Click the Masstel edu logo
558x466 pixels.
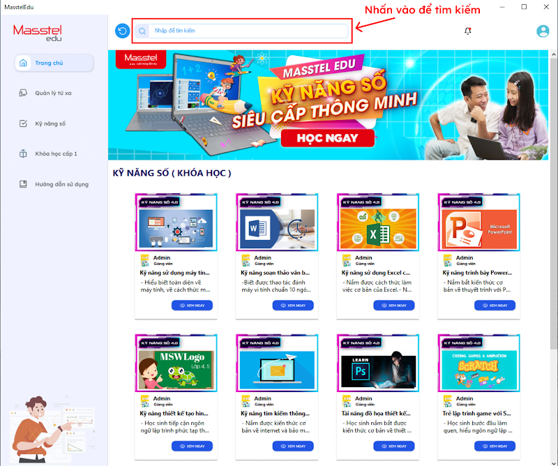coord(38,32)
